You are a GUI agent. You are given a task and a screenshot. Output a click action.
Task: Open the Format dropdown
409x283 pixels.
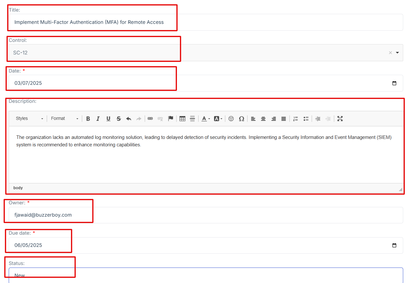[64, 119]
